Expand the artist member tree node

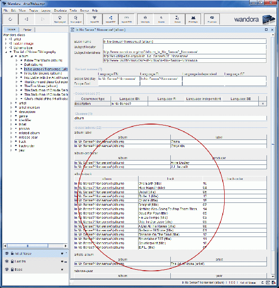pos(11,107)
